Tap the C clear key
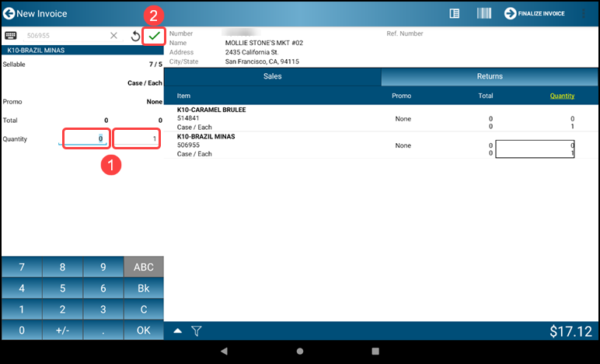 [x=144, y=309]
